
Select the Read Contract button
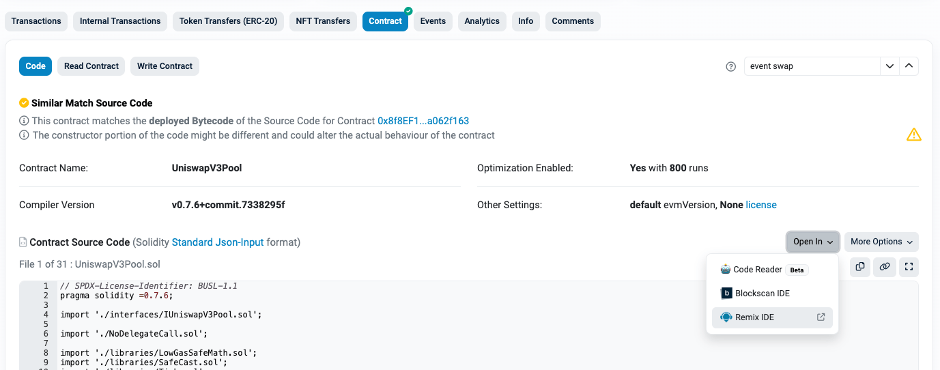point(91,66)
